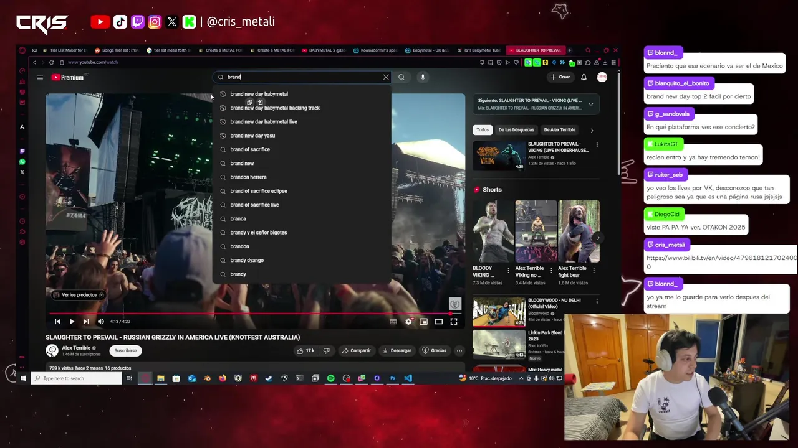Viewport: 798px width, 448px height.
Task: Click the Crear button
Action: click(x=560, y=77)
